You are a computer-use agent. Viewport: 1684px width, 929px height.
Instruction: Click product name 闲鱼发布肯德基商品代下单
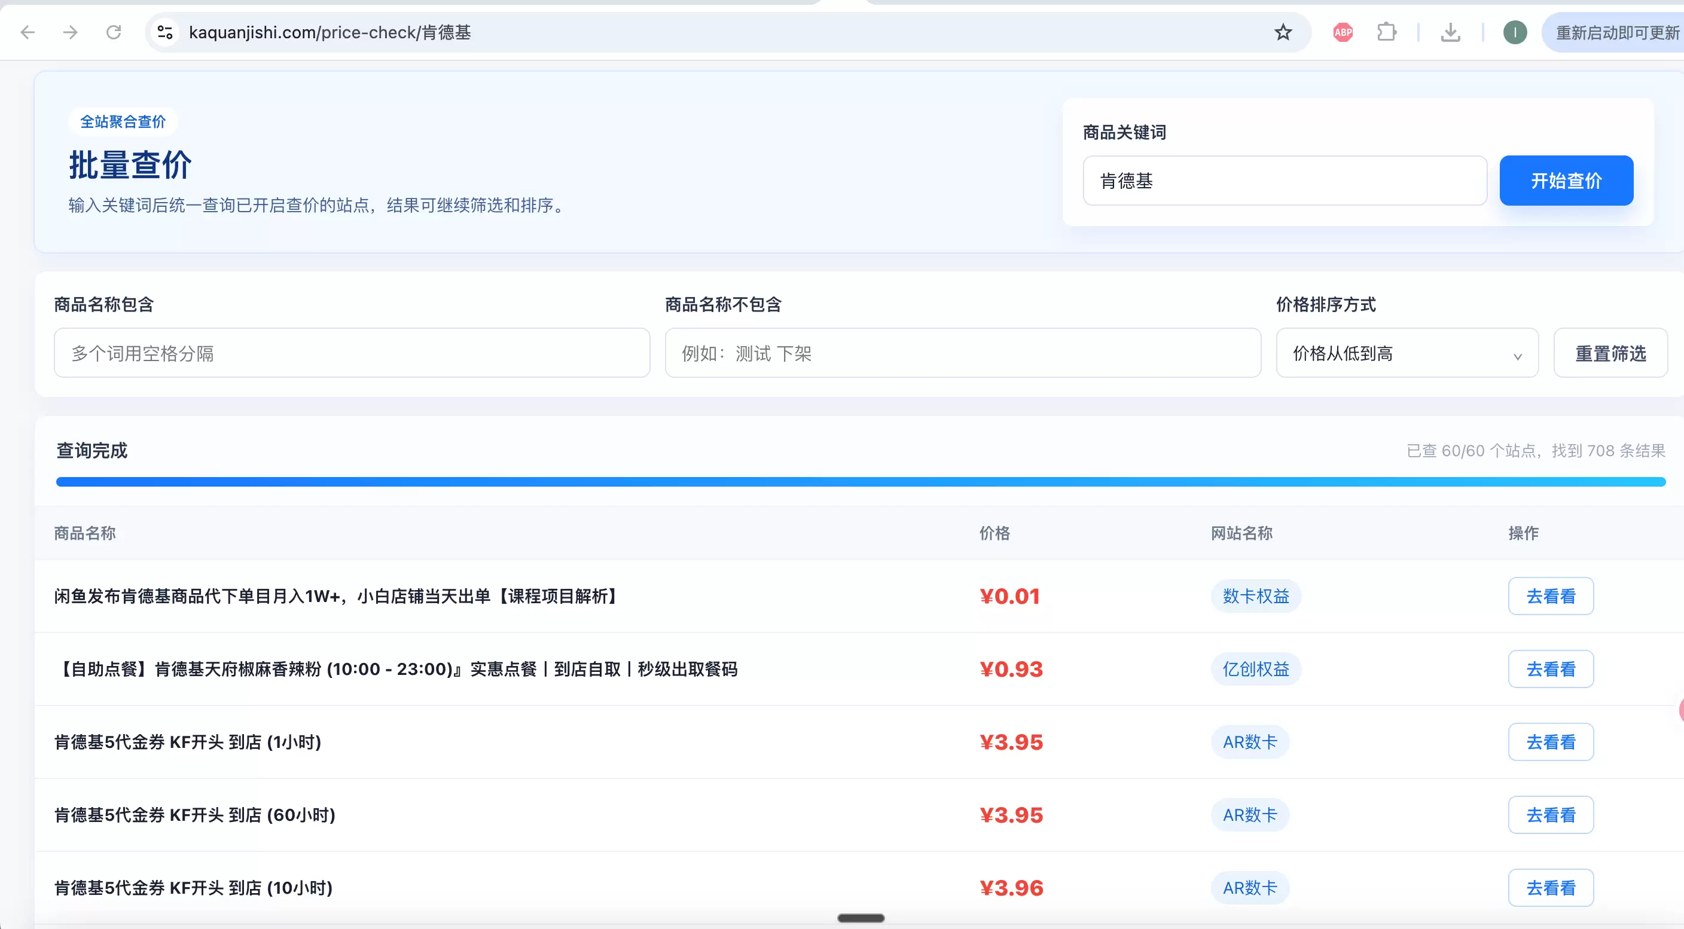coord(337,596)
